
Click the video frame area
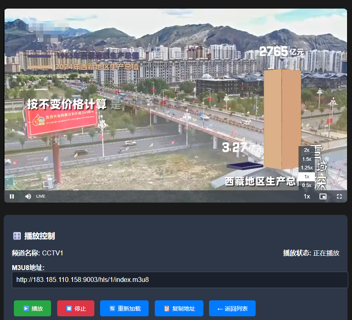click(163, 102)
